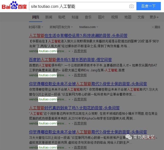Open 百度快照 for the last result
Image resolution: width=164 pixels, height=150 pixels.
[x=80, y=147]
